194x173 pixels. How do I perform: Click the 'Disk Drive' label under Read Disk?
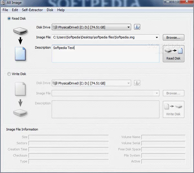pyautogui.click(x=43, y=27)
